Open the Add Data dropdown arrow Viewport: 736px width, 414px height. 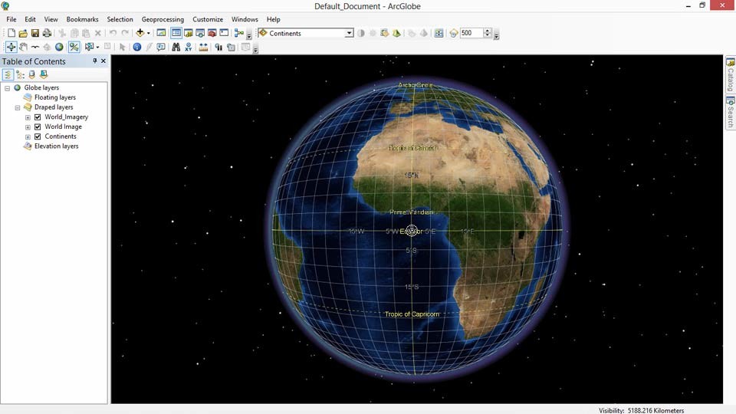click(x=148, y=33)
